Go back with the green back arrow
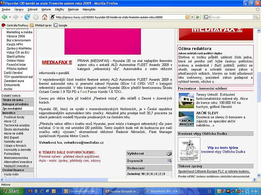 click(x=5, y=17)
